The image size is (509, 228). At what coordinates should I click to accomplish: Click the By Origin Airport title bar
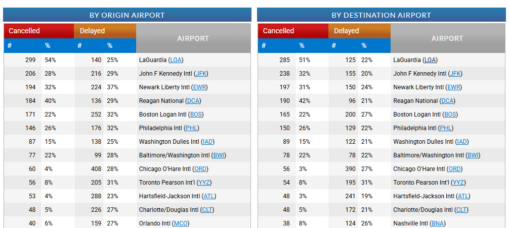click(128, 15)
